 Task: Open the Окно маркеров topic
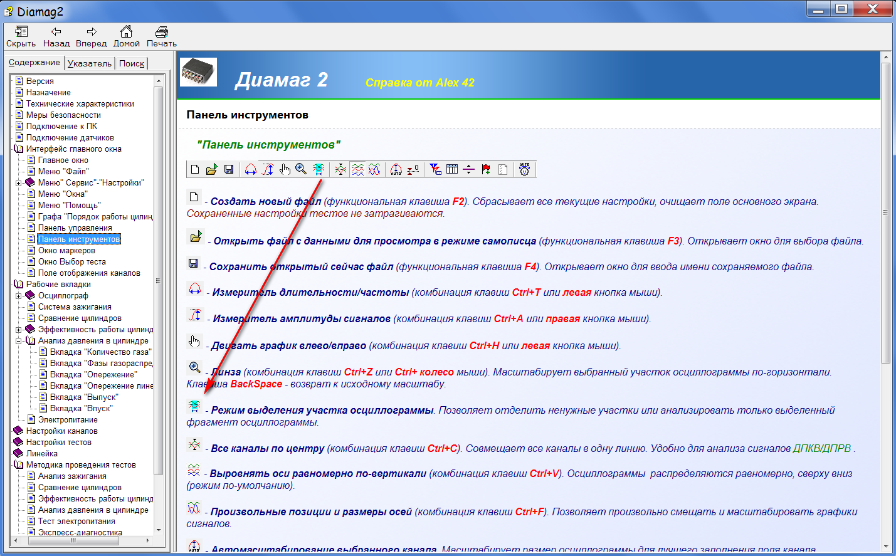(67, 250)
